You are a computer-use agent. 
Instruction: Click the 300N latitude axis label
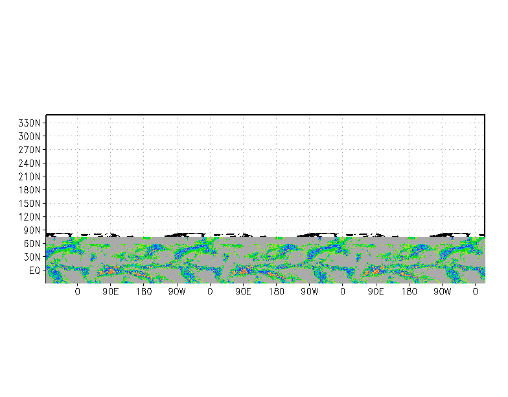(x=29, y=136)
